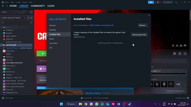This screenshot has width=191, height=107.
Task: Show hidden system tray icons
Action: coord(155,104)
